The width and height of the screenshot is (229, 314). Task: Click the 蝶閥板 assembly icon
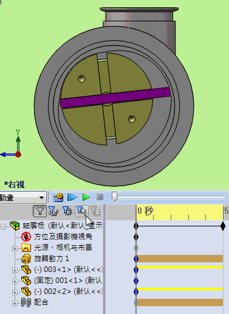point(15,226)
